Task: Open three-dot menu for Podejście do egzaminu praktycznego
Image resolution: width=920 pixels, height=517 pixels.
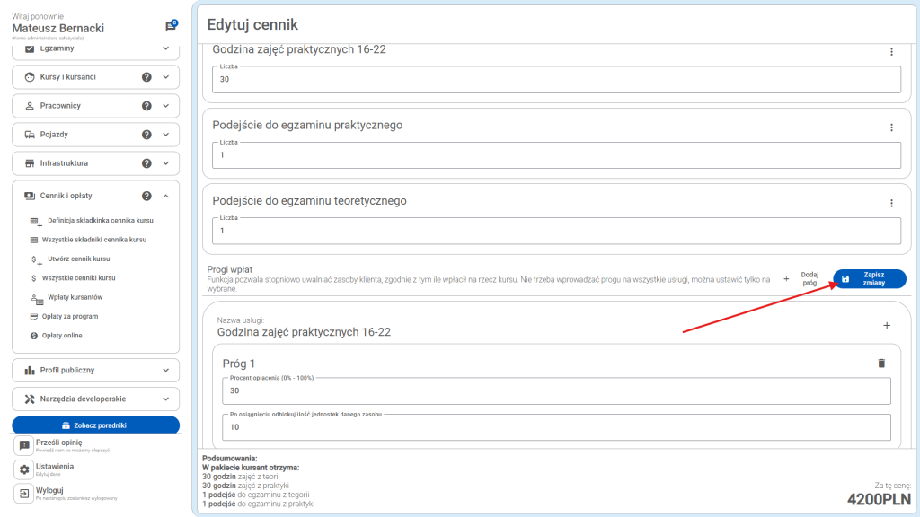Action: tap(891, 127)
